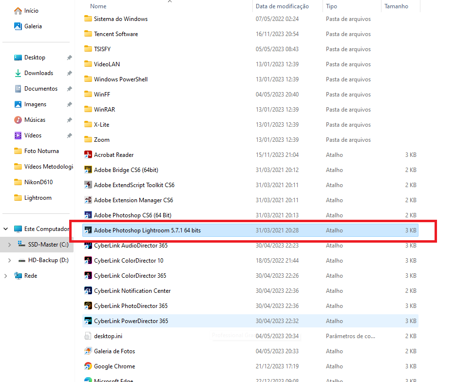Expand the Rede tree node

click(x=5, y=276)
